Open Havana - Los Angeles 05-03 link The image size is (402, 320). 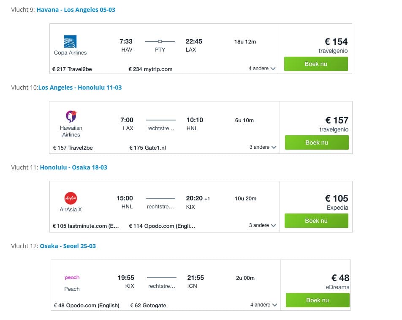pyautogui.click(x=76, y=10)
